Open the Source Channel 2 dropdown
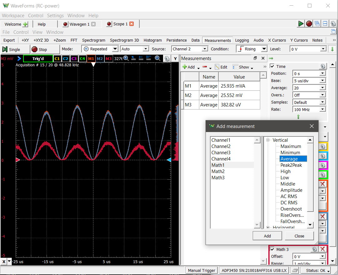The image size is (338, 275). [190, 49]
